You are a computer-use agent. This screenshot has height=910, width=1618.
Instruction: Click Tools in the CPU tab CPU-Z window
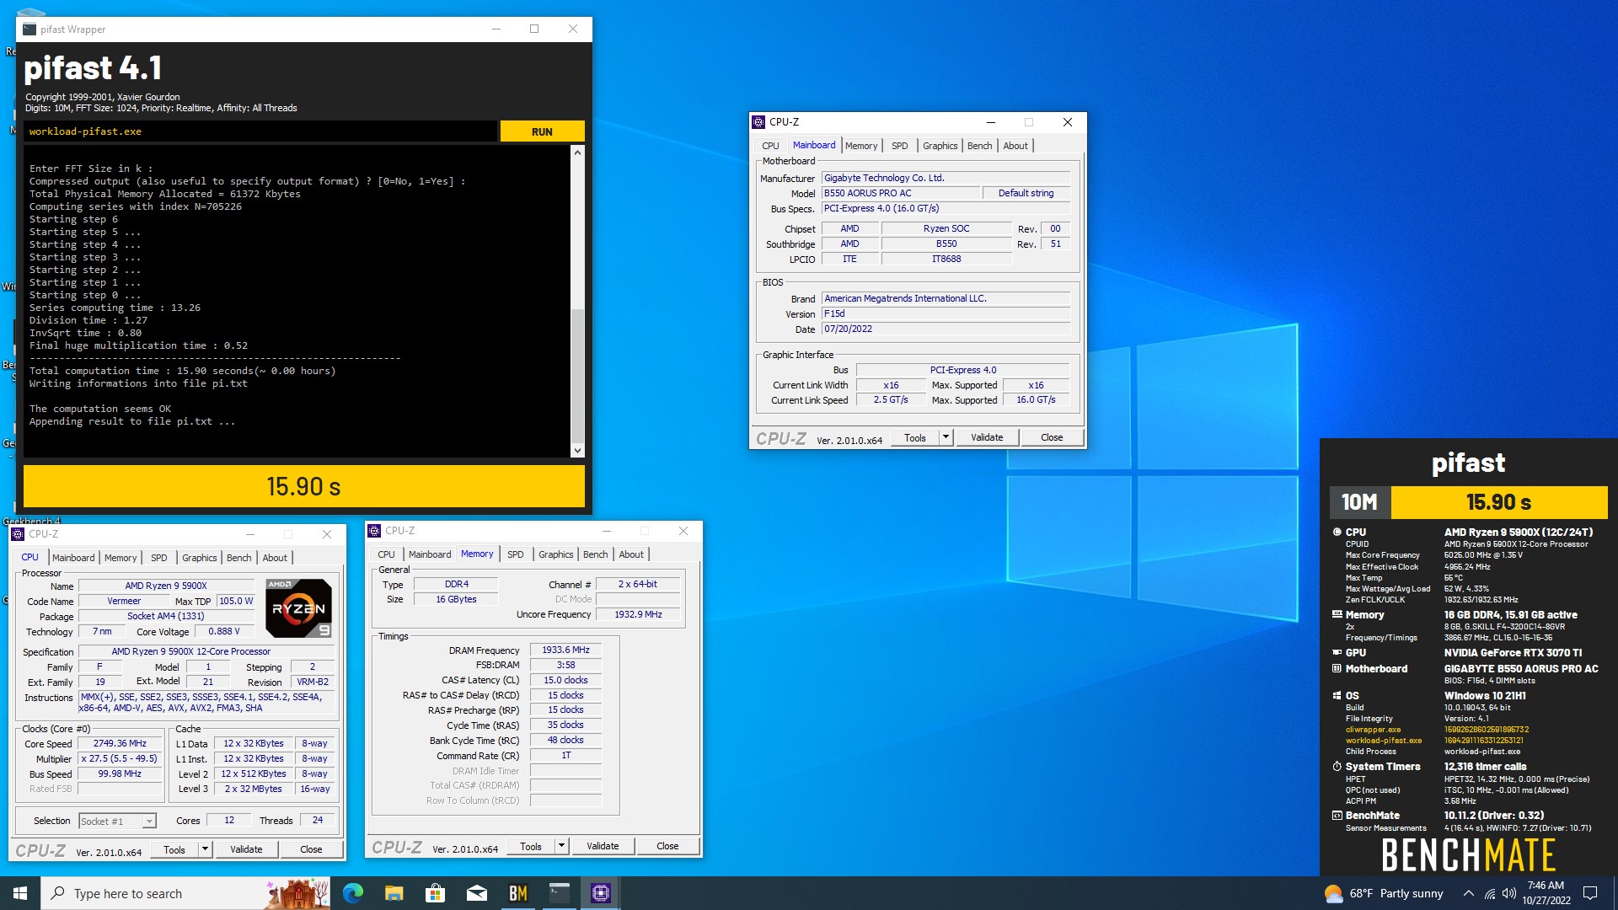tap(174, 849)
